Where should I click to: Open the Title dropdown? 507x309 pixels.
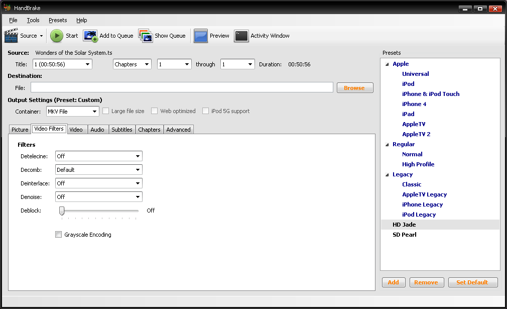pyautogui.click(x=62, y=64)
